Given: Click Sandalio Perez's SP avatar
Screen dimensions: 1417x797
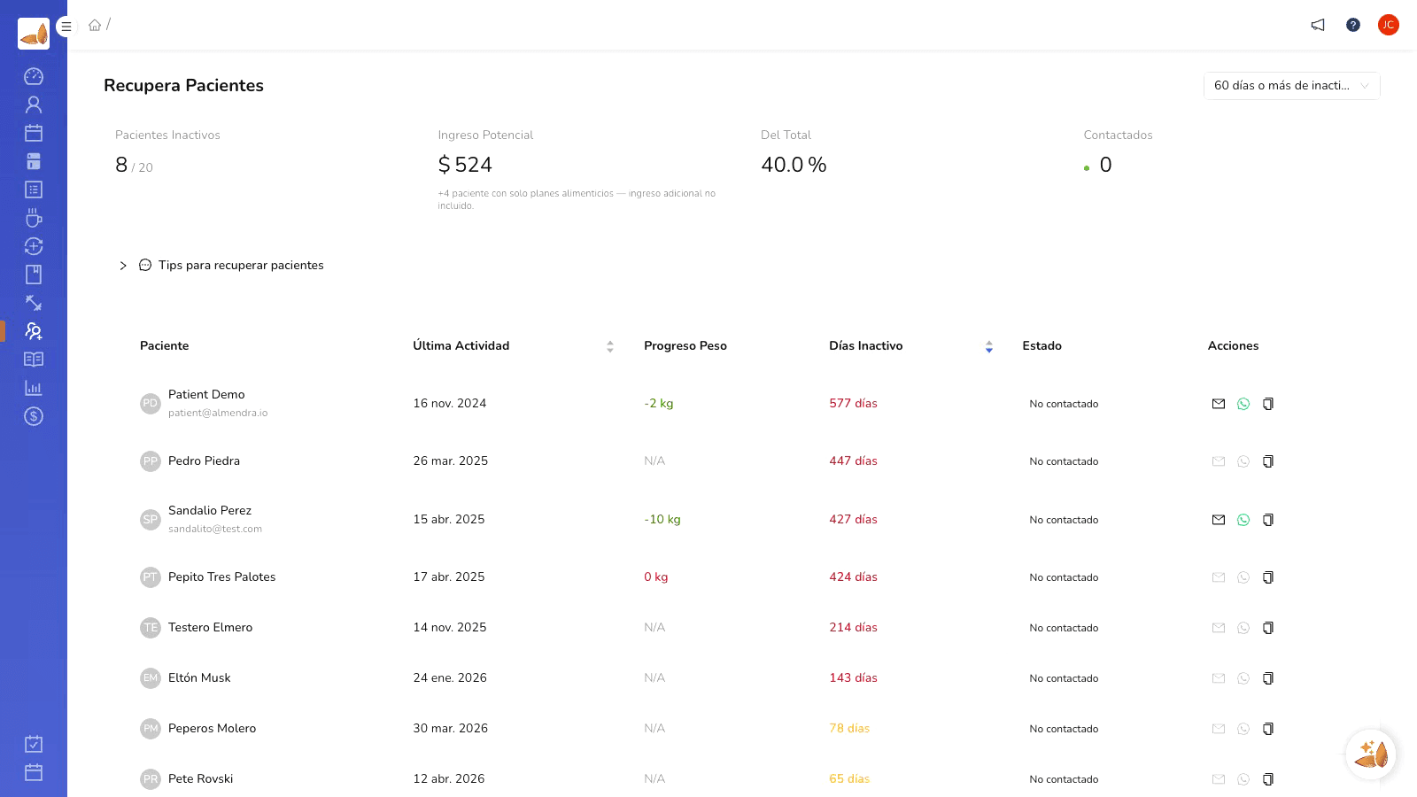Looking at the screenshot, I should click(151, 520).
